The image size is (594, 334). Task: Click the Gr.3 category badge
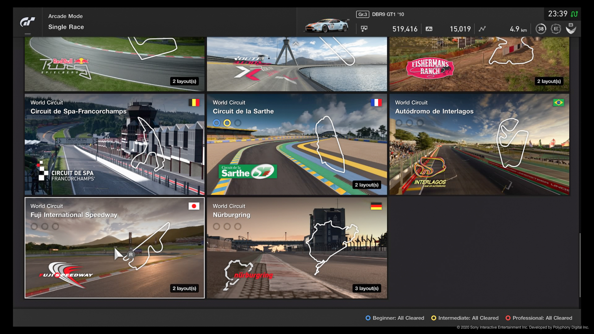[362, 14]
